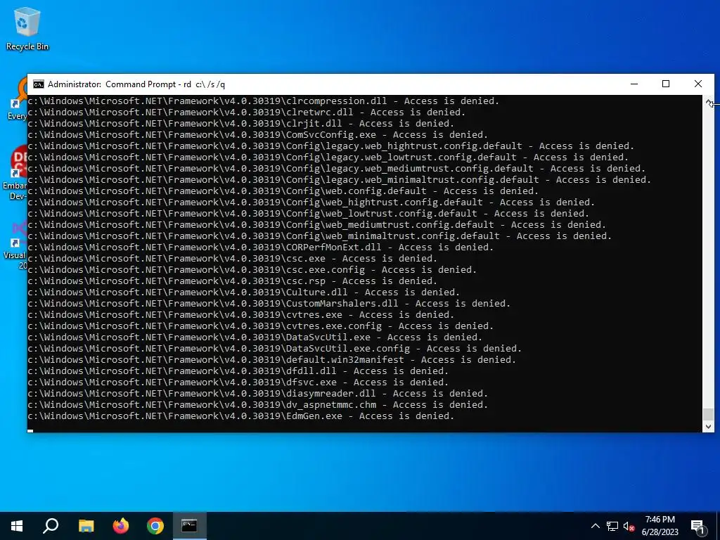Maximize the Command Prompt window
The image size is (720, 540).
[666, 84]
